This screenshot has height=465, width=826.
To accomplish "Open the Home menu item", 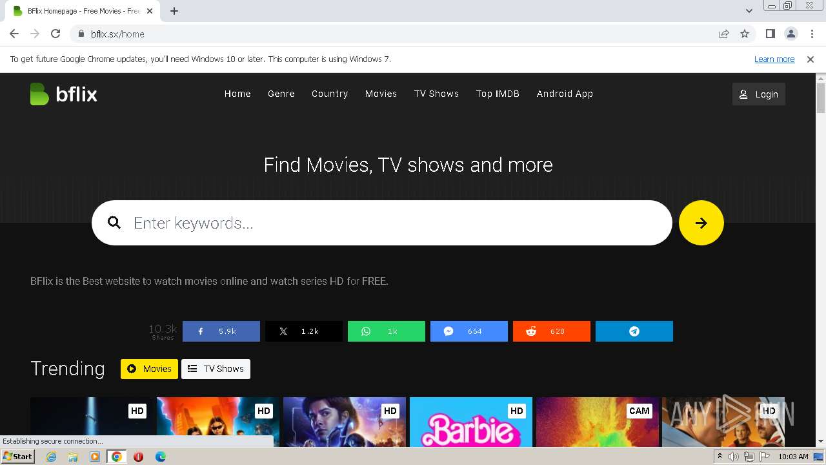I will 237,94.
